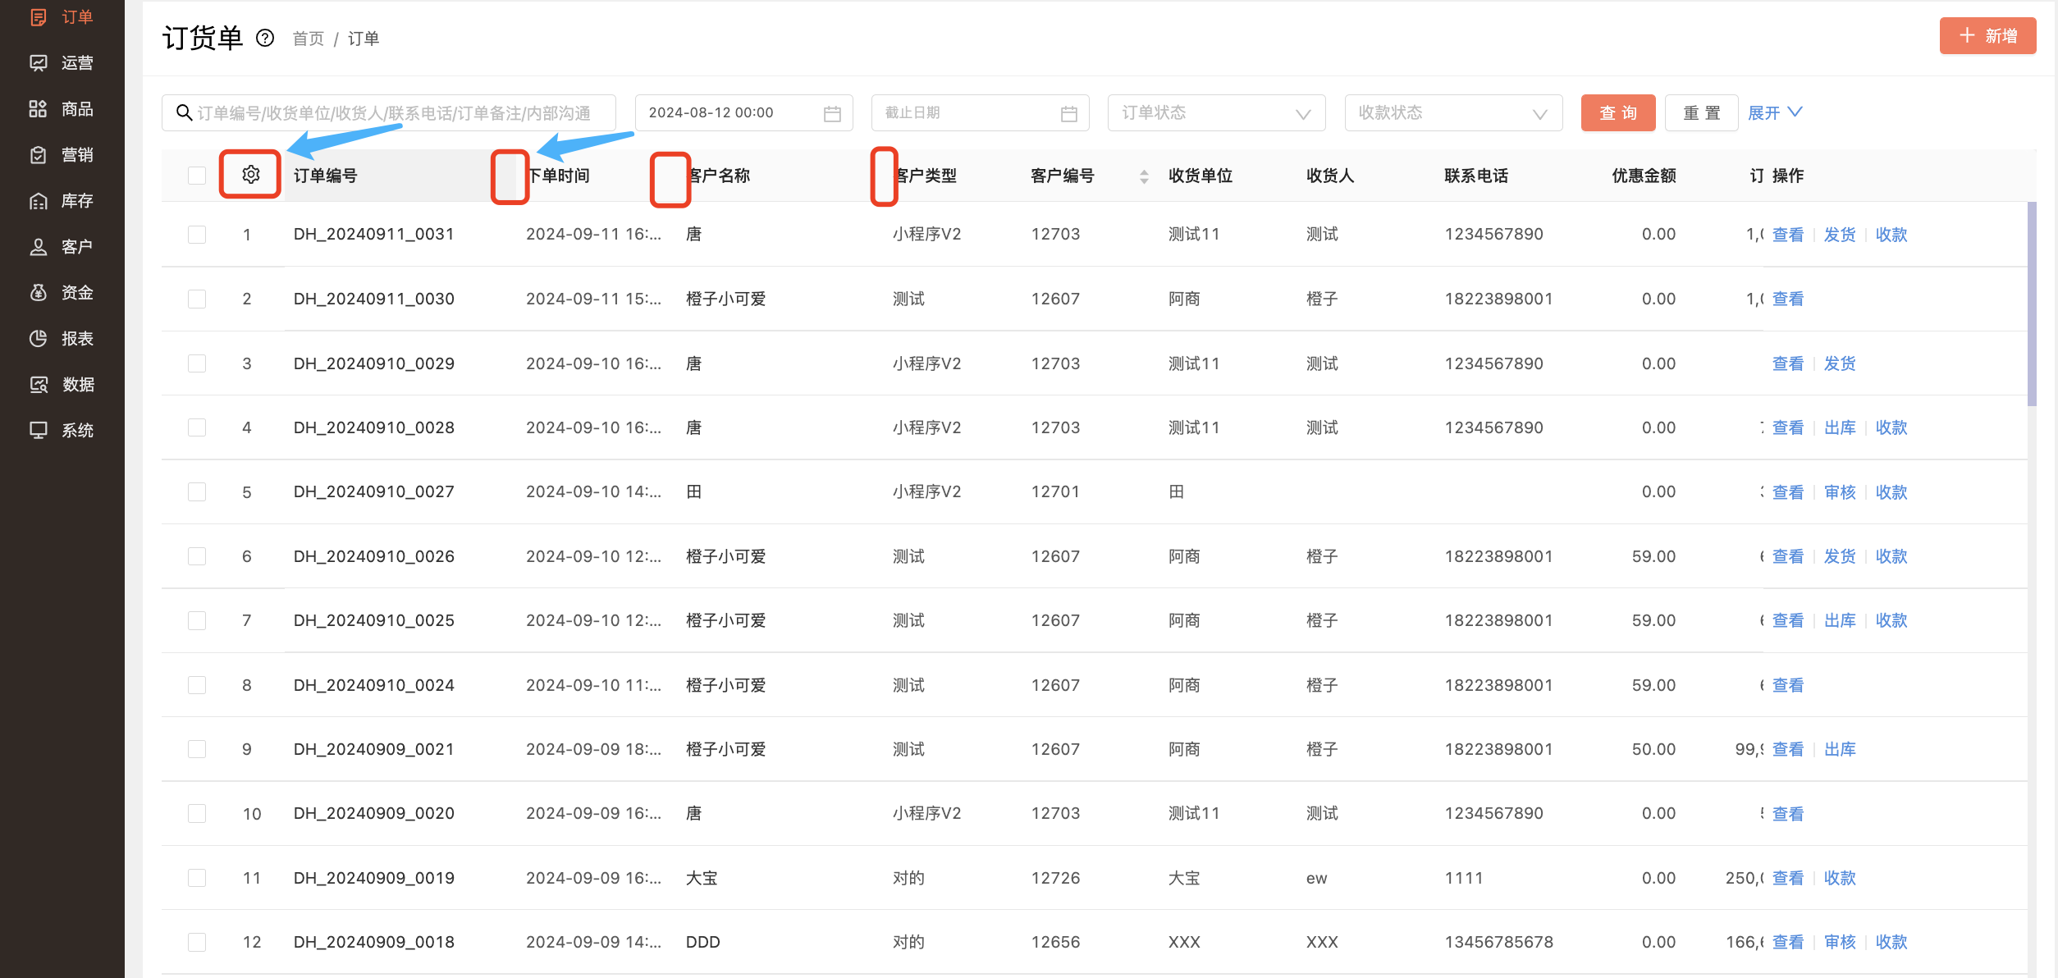Open the 订单状态 dropdown

click(1216, 112)
